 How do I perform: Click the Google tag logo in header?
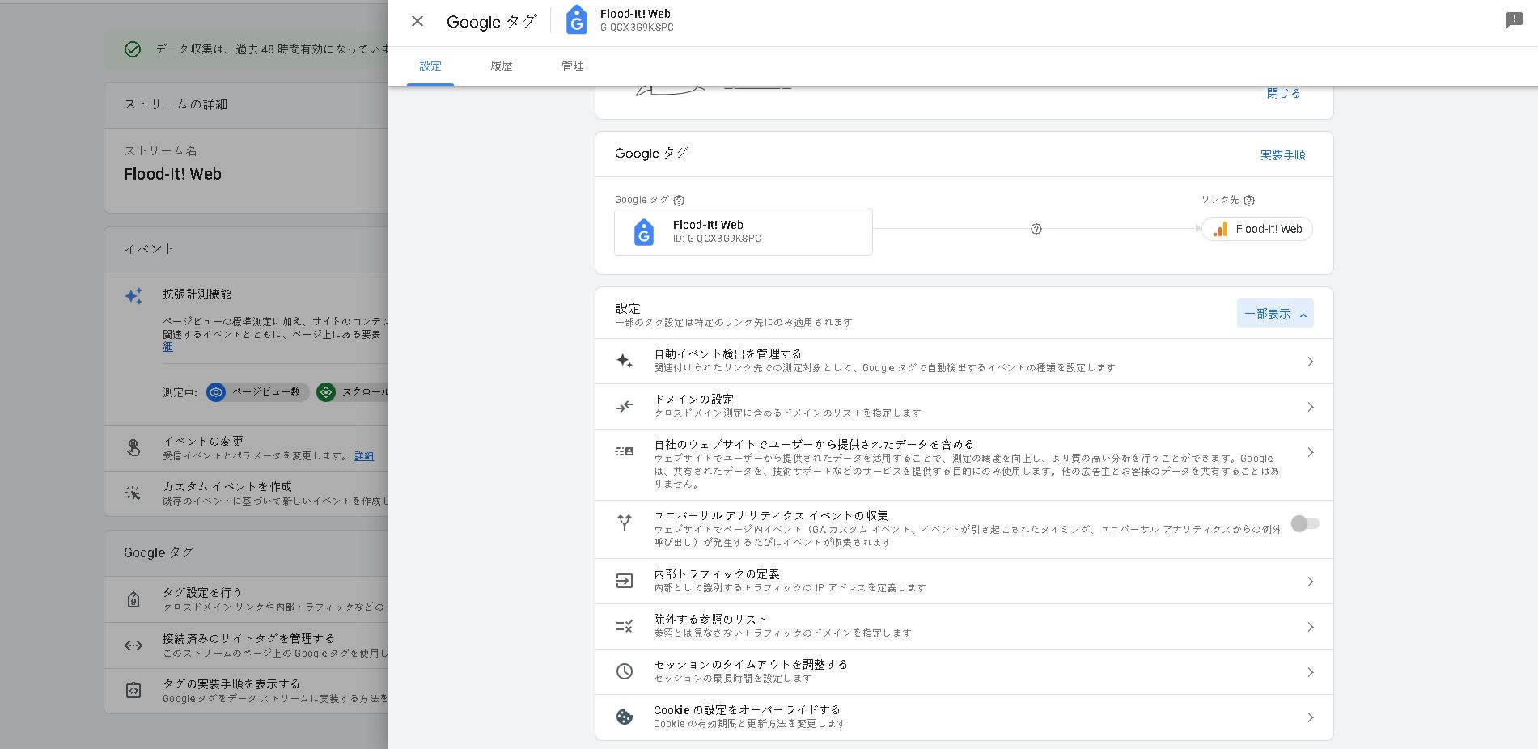tap(576, 20)
